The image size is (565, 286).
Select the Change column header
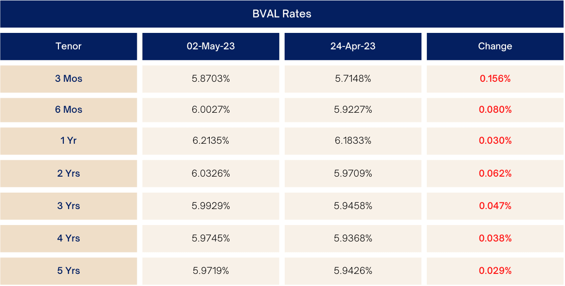point(495,46)
